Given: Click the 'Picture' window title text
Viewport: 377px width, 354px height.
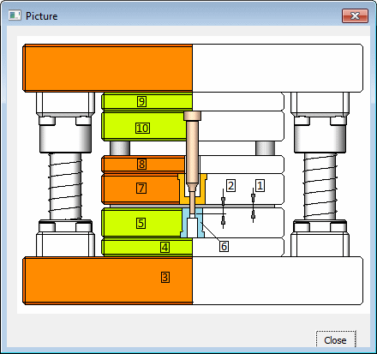Looking at the screenshot, I should (x=42, y=16).
